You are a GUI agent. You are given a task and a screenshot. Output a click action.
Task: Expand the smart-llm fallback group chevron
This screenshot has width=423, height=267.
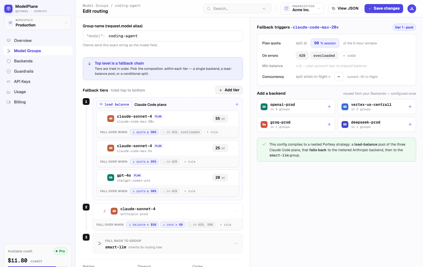click(236, 243)
